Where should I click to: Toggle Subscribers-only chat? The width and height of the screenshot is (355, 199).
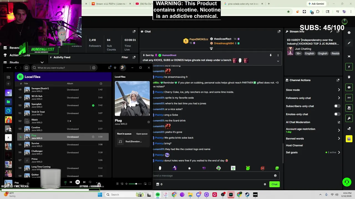[x=337, y=106]
